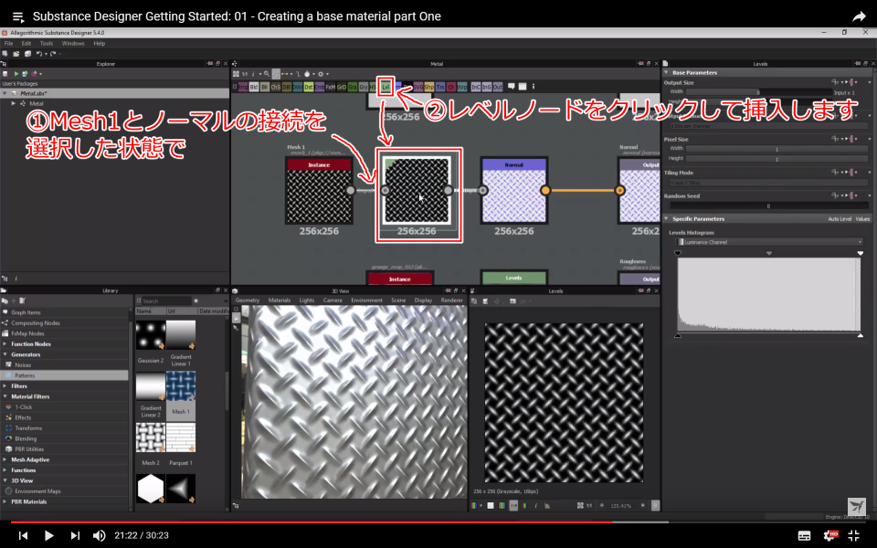Screen dimensions: 877x548
Task: Click the favorites star in Library search
Action: [x=195, y=300]
